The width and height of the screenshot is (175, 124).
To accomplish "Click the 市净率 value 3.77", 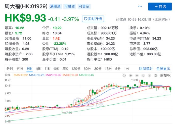I will [x=147, y=44].
